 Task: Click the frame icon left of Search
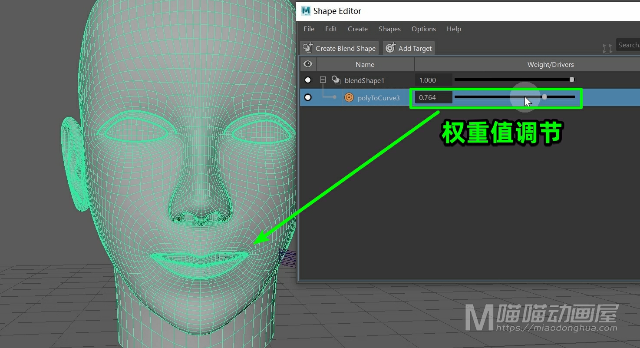pos(607,48)
